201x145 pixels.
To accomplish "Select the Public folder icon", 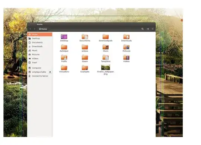I will pos(64,57).
